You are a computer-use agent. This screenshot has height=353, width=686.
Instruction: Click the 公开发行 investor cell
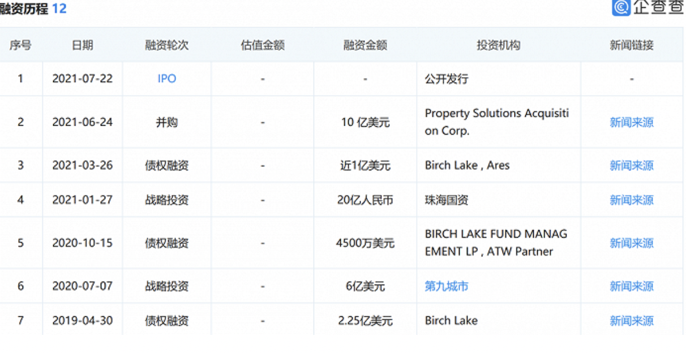[446, 79]
